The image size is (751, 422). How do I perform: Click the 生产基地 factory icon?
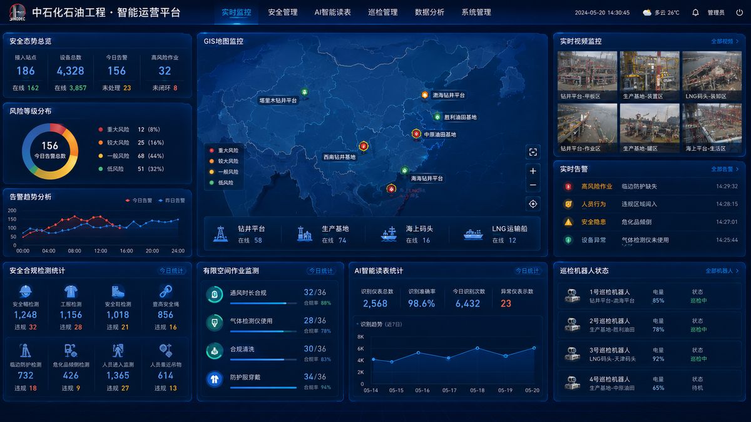(305, 234)
